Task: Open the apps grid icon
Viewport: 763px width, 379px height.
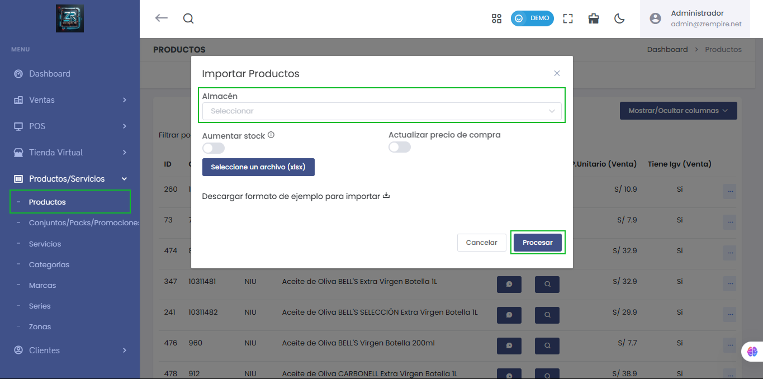Action: click(x=496, y=18)
